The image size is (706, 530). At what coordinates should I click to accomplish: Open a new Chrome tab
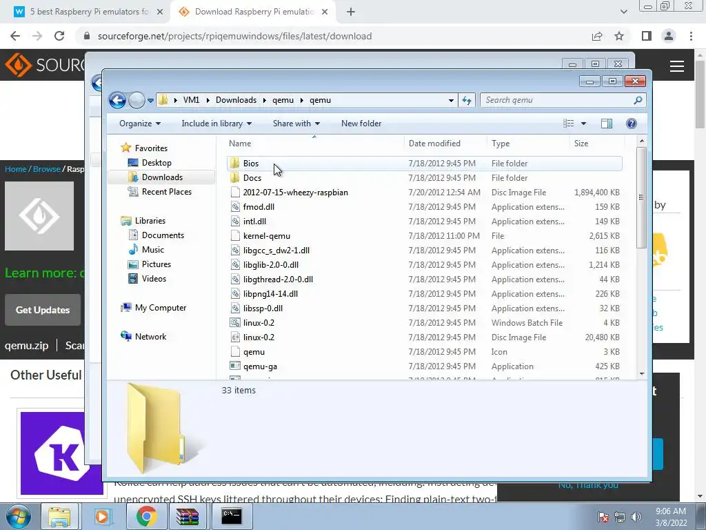coord(351,12)
